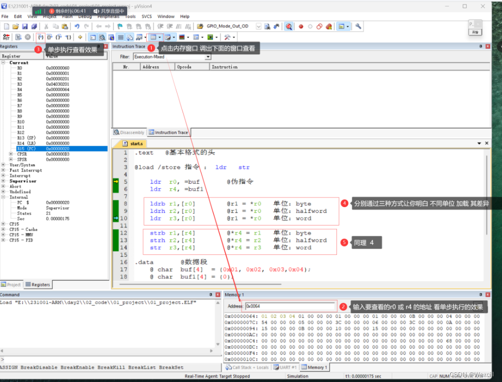Image resolution: width=502 pixels, height=382 pixels.
Task: Check the checkbox beside the target dropdown
Action: 258,25
